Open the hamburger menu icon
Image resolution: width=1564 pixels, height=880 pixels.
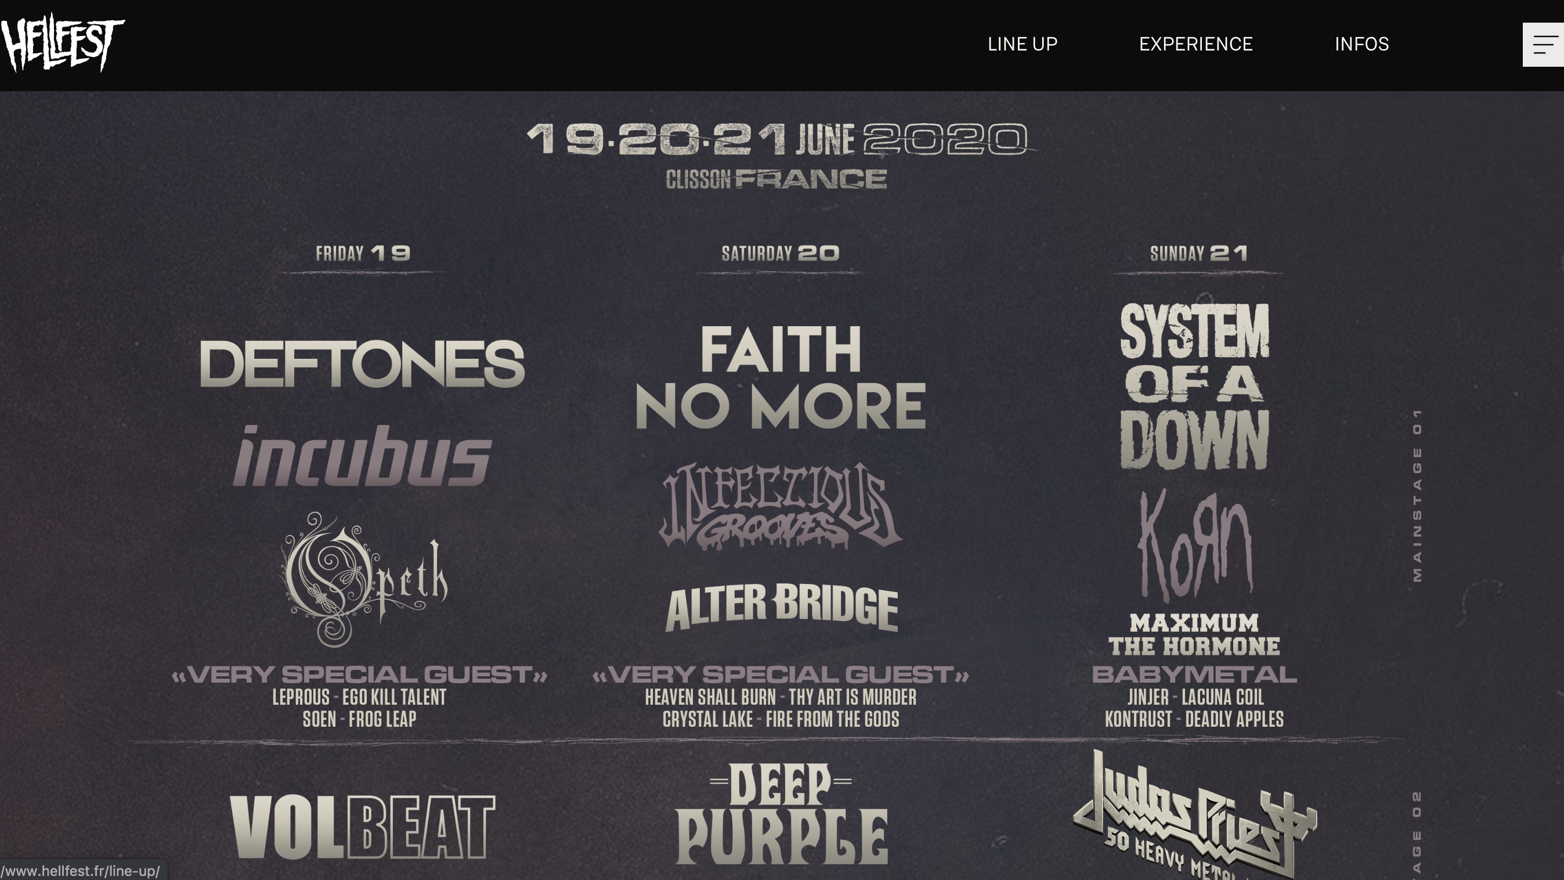pyautogui.click(x=1543, y=45)
